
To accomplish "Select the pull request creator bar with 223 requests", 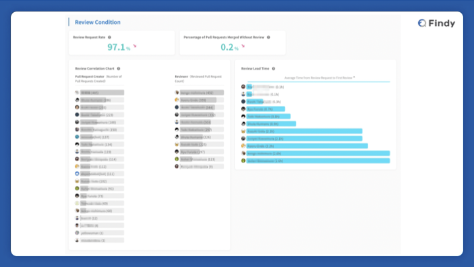I will click(102, 115).
